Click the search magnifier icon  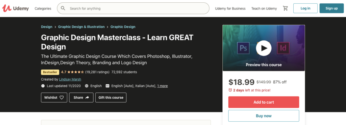point(63,8)
